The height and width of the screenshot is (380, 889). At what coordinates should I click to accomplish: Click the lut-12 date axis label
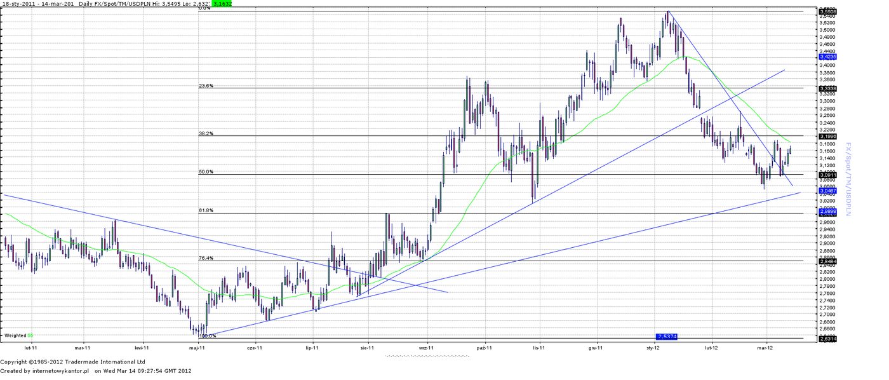coord(712,348)
